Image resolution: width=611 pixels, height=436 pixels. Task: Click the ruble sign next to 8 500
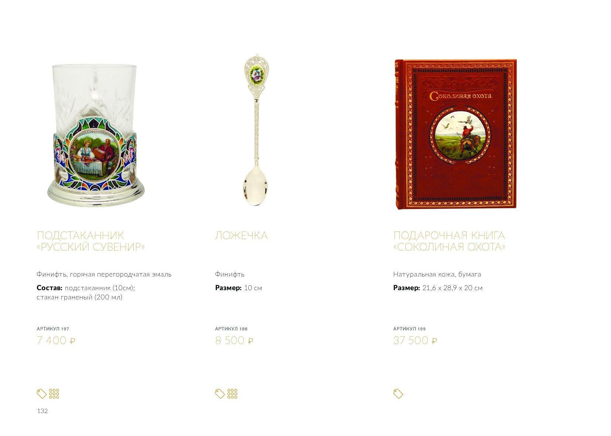pyautogui.click(x=250, y=341)
